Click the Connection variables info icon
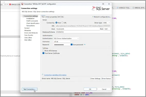The height and width of the screenshot is (97, 146). point(42,75)
